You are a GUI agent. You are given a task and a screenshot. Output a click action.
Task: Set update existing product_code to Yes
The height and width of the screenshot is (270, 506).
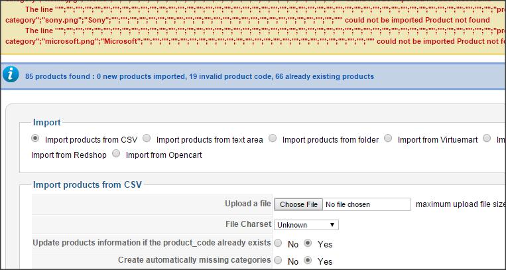[x=308, y=243]
